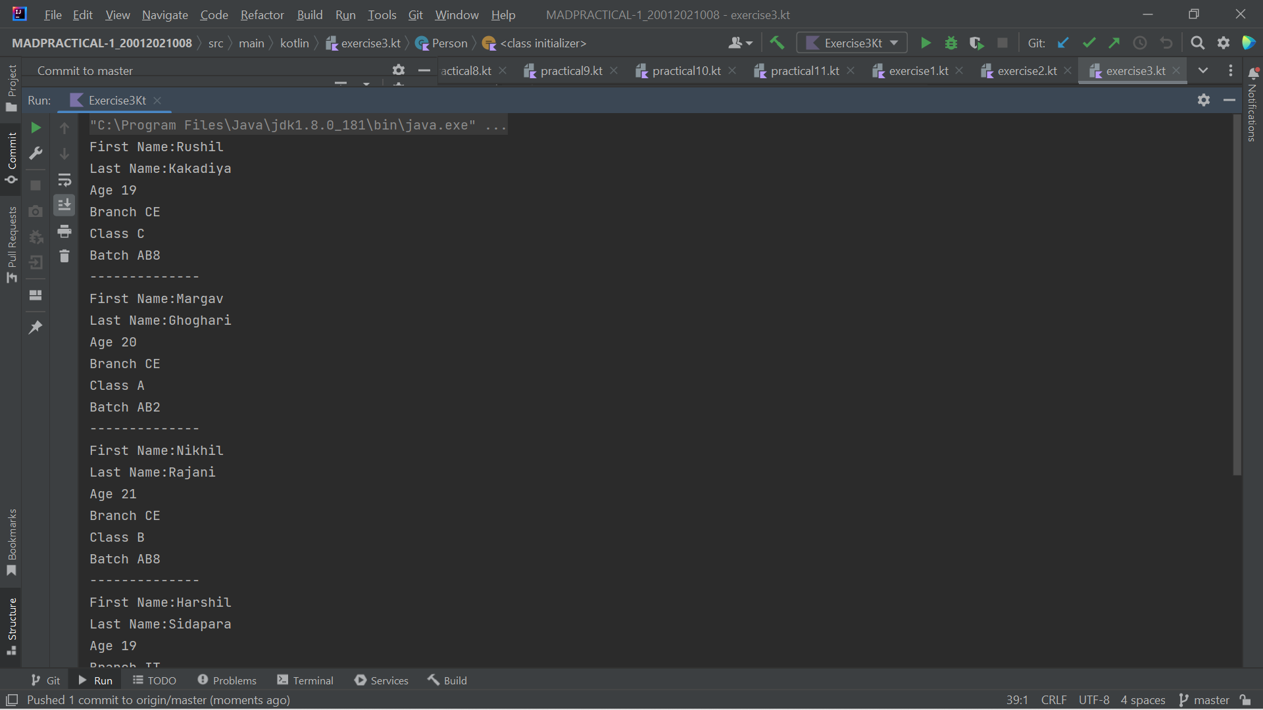1263x710 pixels.
Task: Open the Terminal tool window
Action: tap(305, 680)
